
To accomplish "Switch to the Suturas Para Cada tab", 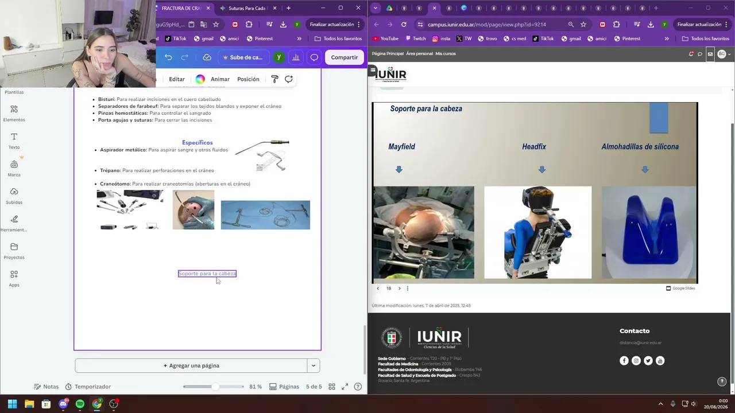I will point(249,8).
